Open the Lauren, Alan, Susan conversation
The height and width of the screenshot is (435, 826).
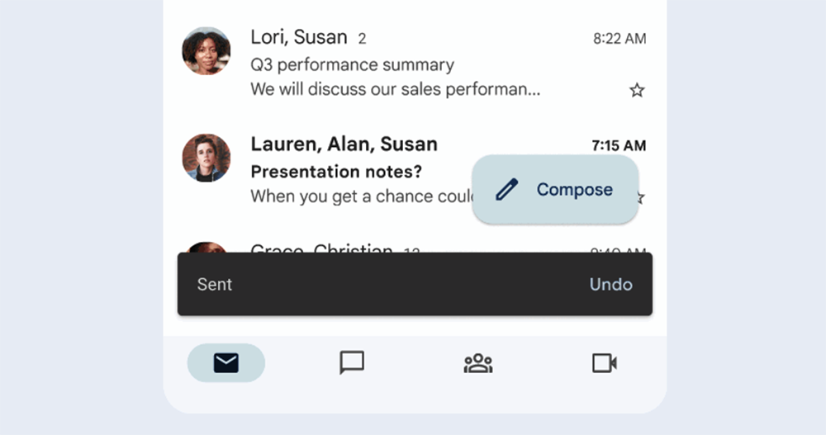(x=415, y=169)
